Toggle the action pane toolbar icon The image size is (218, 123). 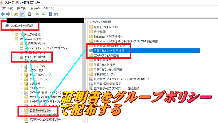[x=56, y=14]
